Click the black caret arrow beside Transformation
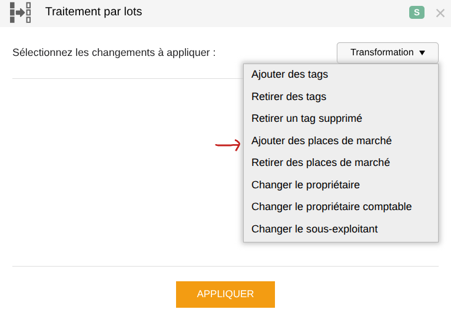The width and height of the screenshot is (451, 336). pos(422,53)
